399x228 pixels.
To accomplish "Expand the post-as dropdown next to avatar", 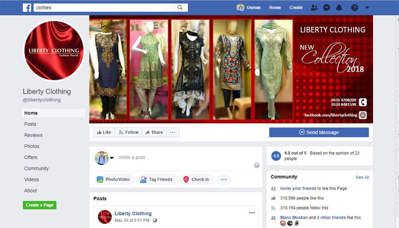I will (x=112, y=158).
